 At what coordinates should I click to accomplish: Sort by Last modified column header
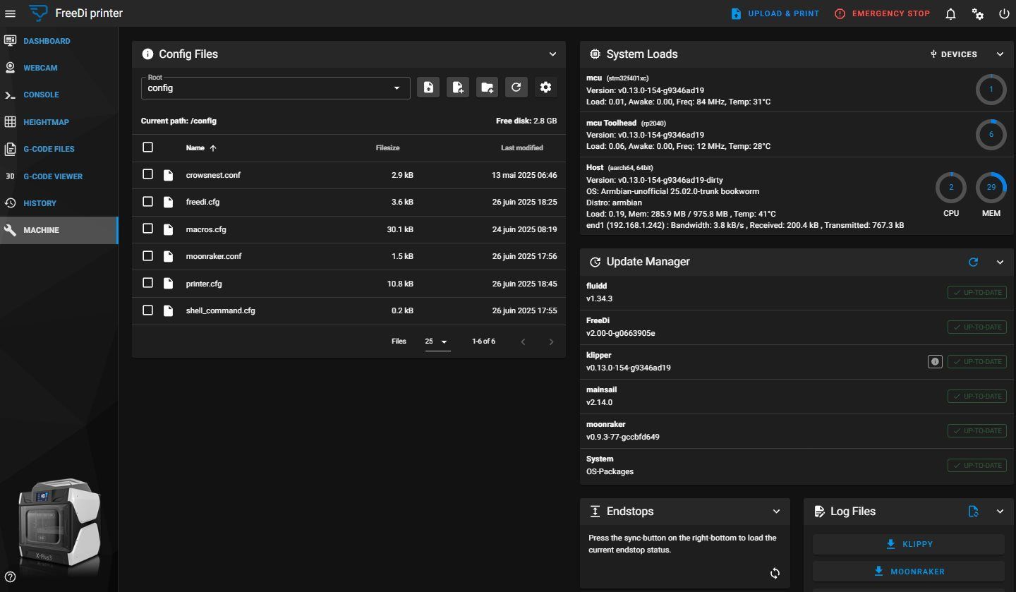[x=522, y=148]
